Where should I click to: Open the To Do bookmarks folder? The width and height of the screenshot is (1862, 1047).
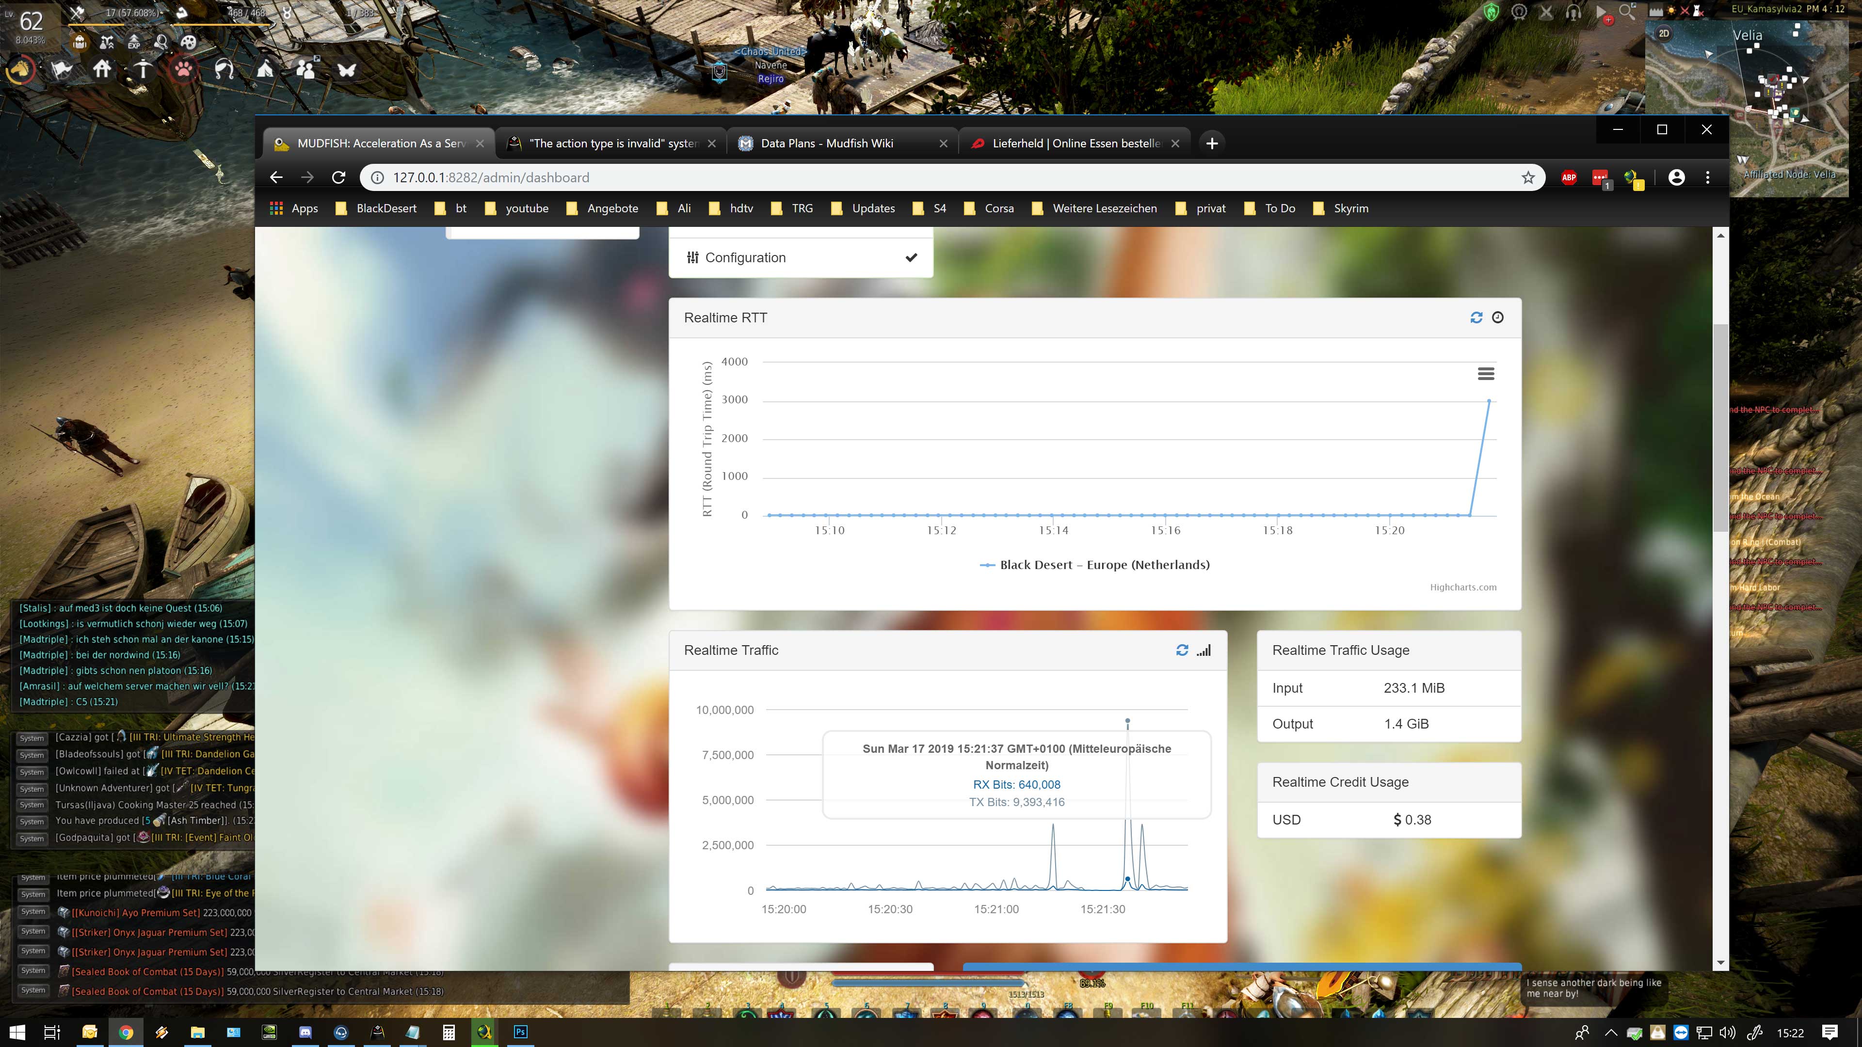[1269, 208]
